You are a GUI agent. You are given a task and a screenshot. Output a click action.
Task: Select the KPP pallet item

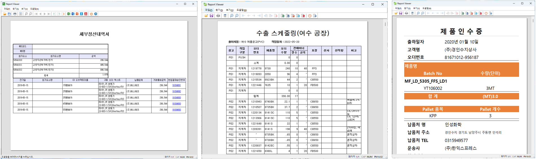click(x=433, y=116)
